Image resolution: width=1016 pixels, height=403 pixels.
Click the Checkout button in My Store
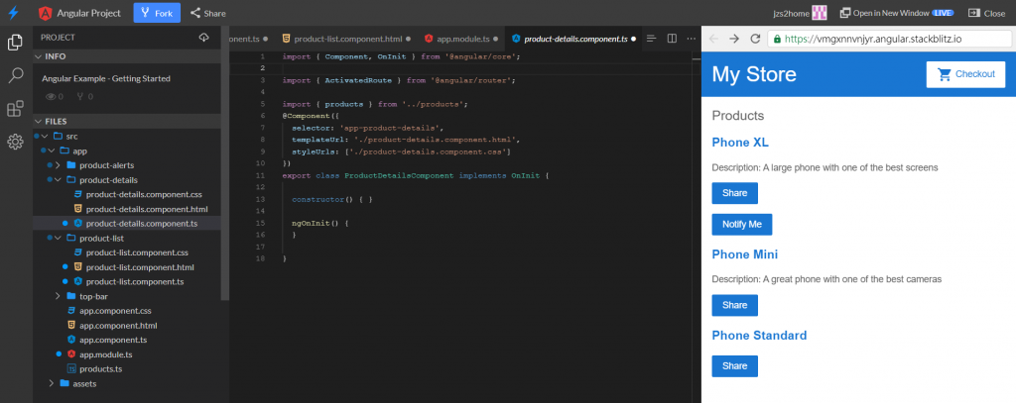[x=965, y=74]
